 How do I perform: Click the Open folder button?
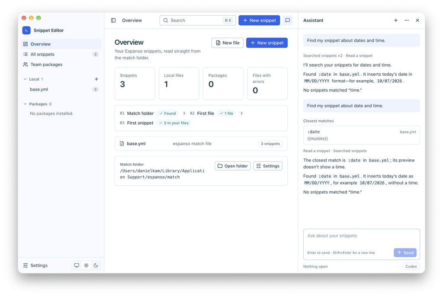point(232,166)
